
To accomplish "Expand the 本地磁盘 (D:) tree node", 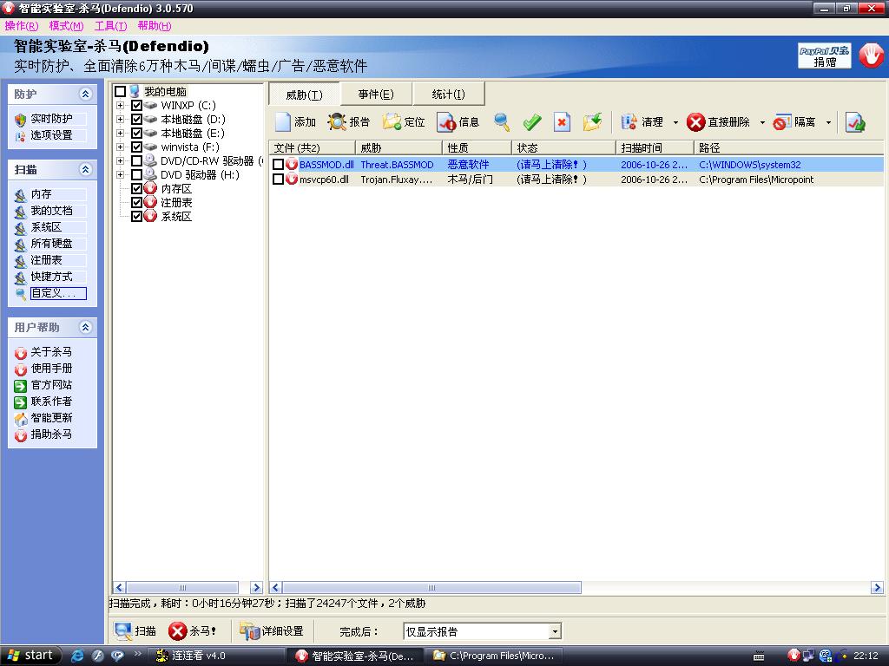I will point(120,120).
